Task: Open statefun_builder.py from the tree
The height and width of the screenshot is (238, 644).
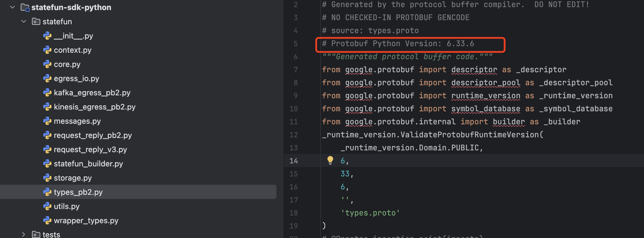Action: pyautogui.click(x=88, y=164)
